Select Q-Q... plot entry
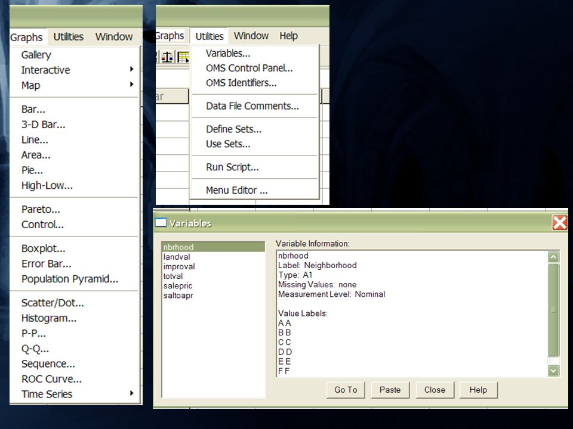This screenshot has width=573, height=429. pos(35,349)
